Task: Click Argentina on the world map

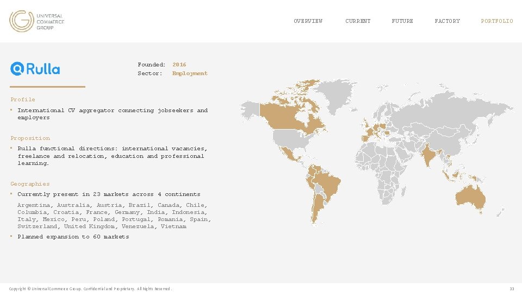Action: click(318, 207)
